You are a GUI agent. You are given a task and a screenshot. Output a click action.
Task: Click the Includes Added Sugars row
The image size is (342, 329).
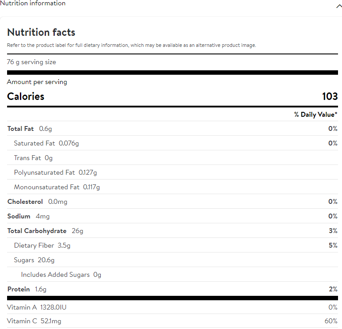click(61, 275)
